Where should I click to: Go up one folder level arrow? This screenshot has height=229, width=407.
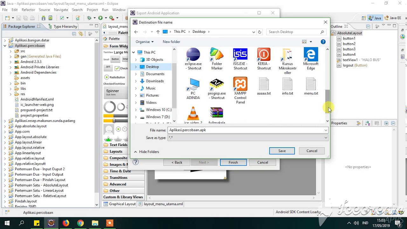[158, 32]
